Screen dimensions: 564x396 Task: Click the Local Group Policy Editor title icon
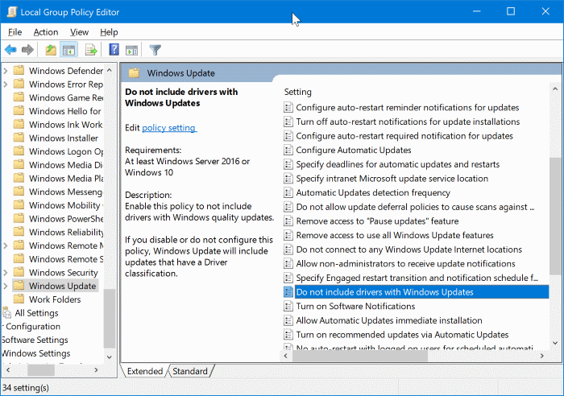[x=12, y=12]
